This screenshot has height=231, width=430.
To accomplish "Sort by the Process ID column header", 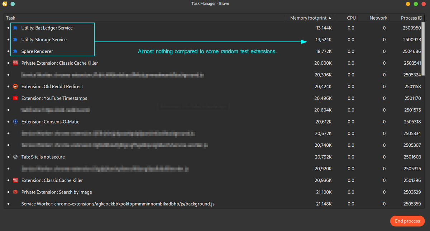I will (x=407, y=18).
